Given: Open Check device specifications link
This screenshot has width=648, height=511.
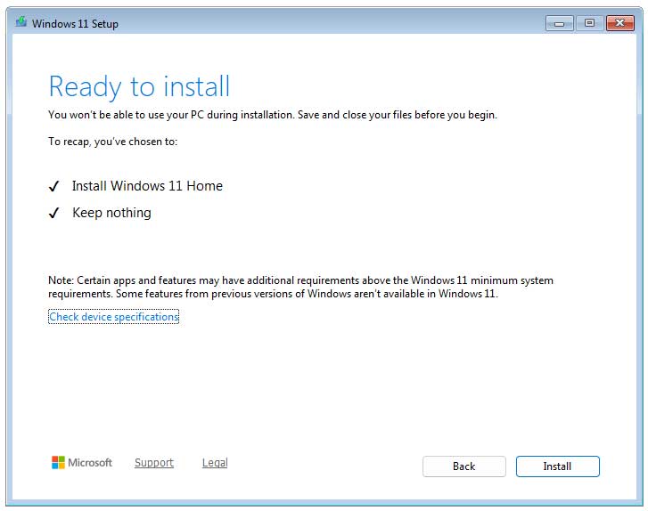Looking at the screenshot, I should tap(114, 317).
